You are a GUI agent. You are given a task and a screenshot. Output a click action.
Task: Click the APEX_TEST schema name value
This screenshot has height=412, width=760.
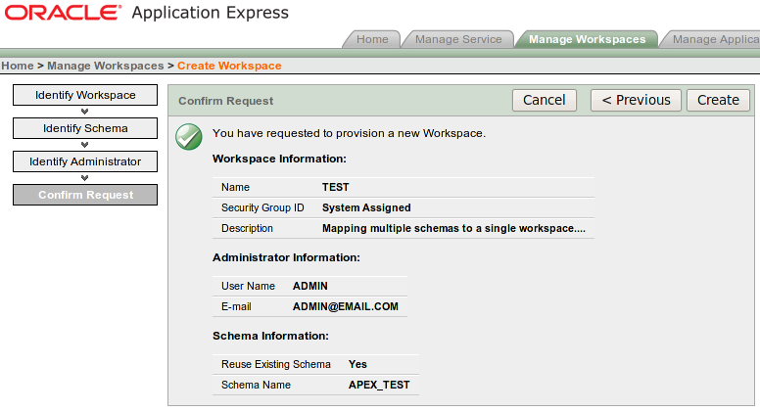379,385
